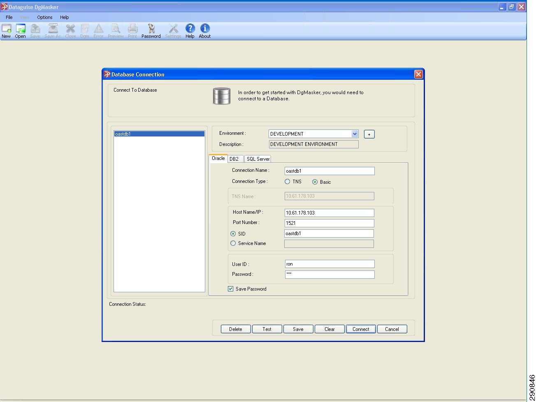This screenshot has width=536, height=402.
Task: Click the dialog Save button
Action: [x=298, y=329]
